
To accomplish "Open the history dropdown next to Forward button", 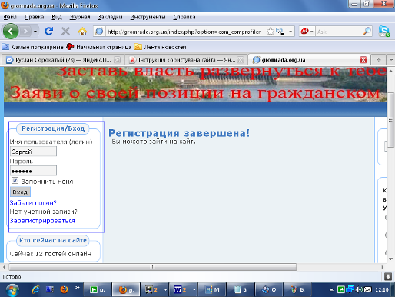I will 35,32.
